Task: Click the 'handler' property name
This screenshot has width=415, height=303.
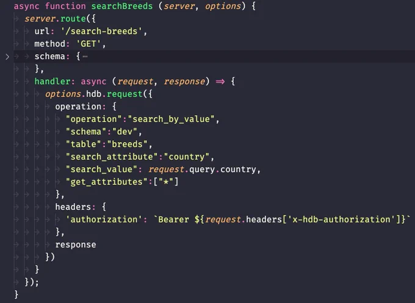Action: (52, 82)
